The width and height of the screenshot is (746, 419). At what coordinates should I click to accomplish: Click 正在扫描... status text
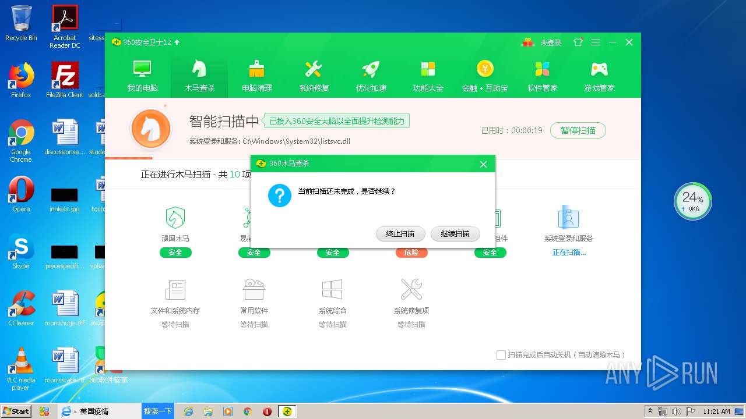pos(569,253)
